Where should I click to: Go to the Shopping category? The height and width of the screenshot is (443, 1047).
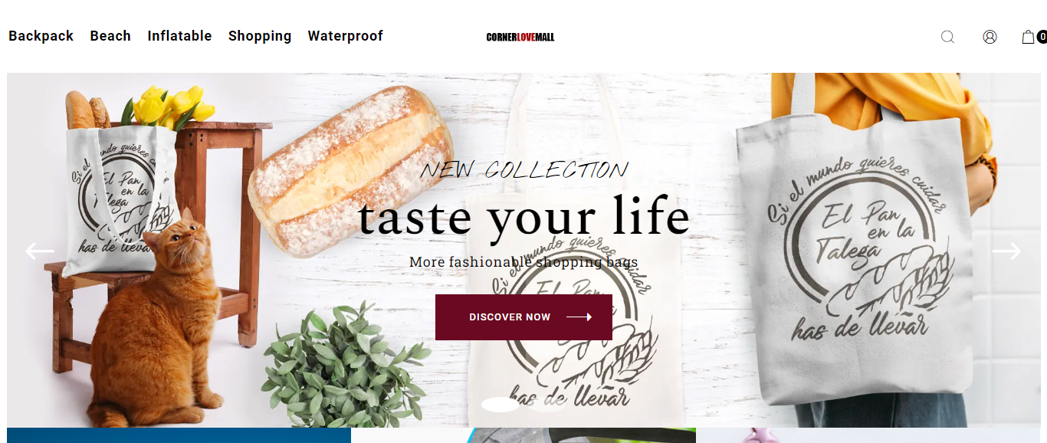tap(260, 36)
